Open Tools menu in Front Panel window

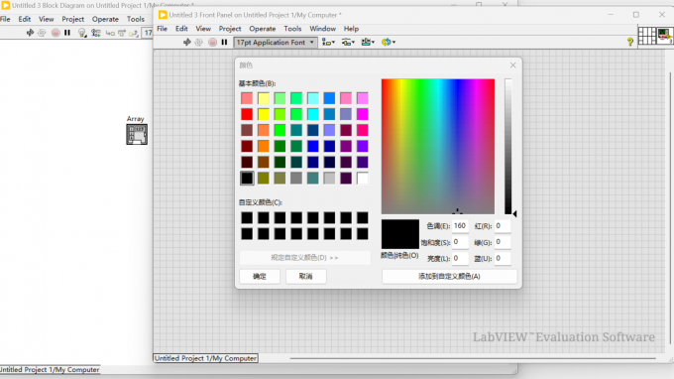pyautogui.click(x=292, y=29)
